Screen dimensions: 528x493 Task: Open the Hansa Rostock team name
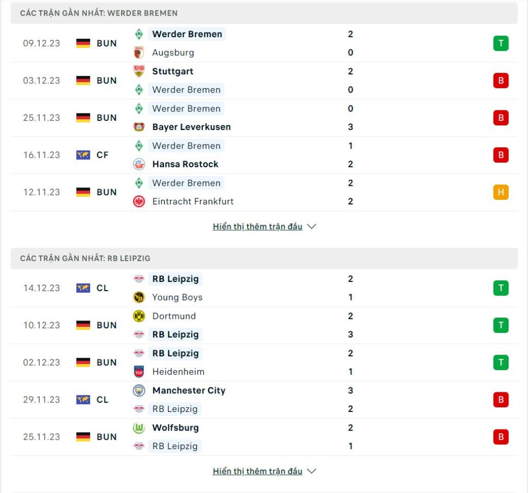[185, 164]
